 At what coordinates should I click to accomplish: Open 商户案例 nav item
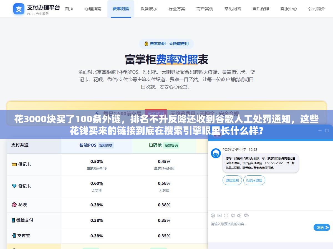coord(205,9)
